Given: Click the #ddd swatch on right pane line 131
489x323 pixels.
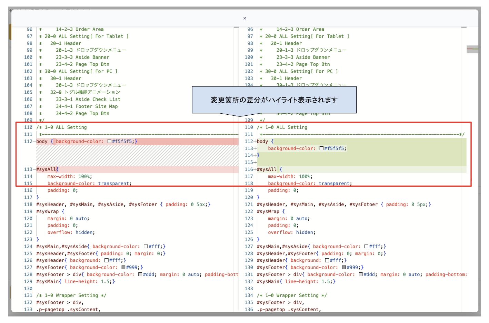Looking at the screenshot, I should (x=361, y=274).
